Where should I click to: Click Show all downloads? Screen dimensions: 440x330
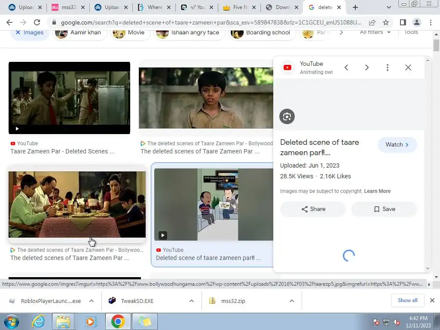tap(407, 300)
